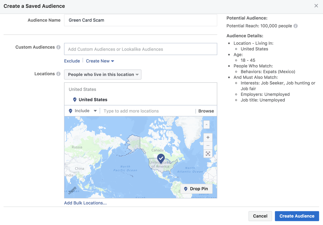Screen dimensions: 323x225
Task: Click the United States map pin marker
Action: point(161,158)
